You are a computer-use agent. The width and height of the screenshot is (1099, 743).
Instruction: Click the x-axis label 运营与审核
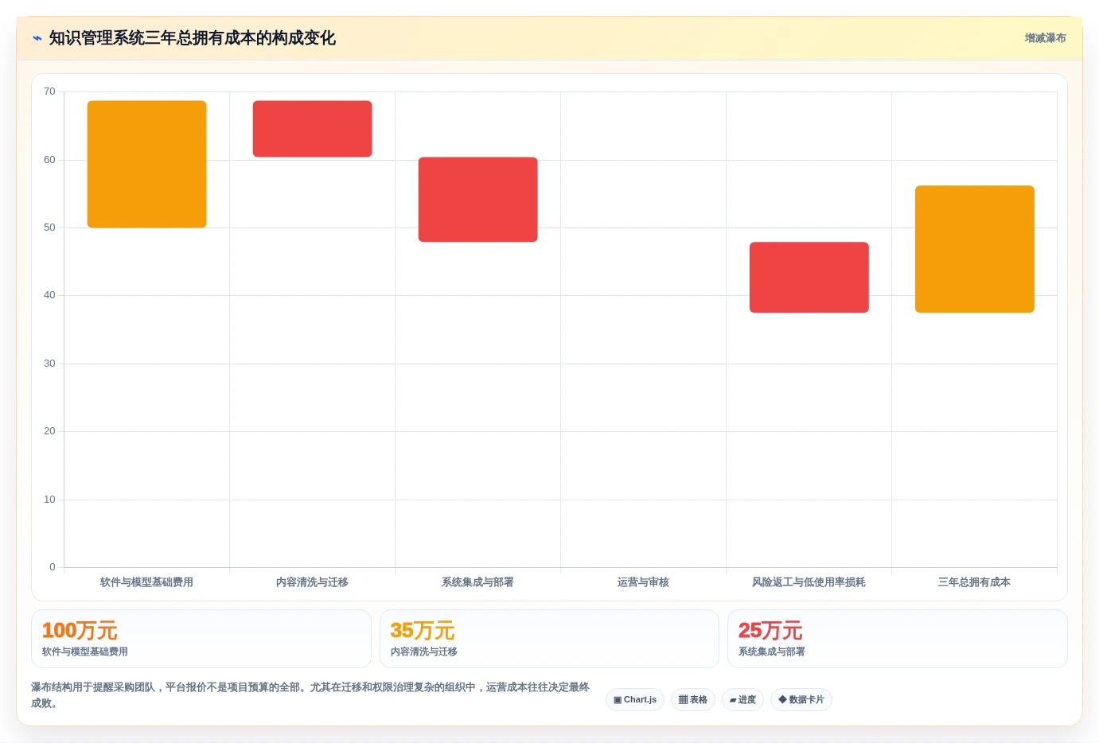point(644,582)
